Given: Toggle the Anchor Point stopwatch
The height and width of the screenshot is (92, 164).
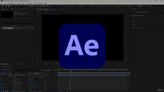Looking at the screenshot, I should [x=14, y=82].
